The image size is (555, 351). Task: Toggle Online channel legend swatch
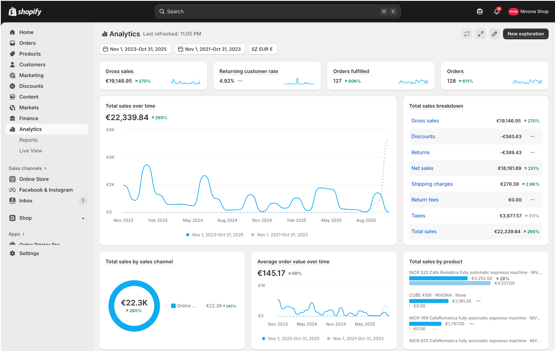173,306
